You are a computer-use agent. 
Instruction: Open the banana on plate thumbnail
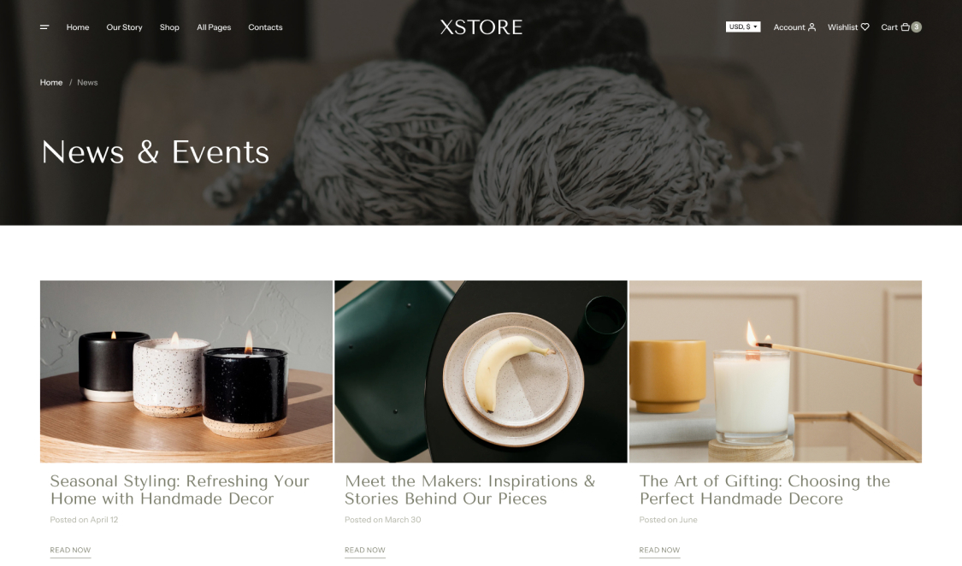tap(481, 372)
